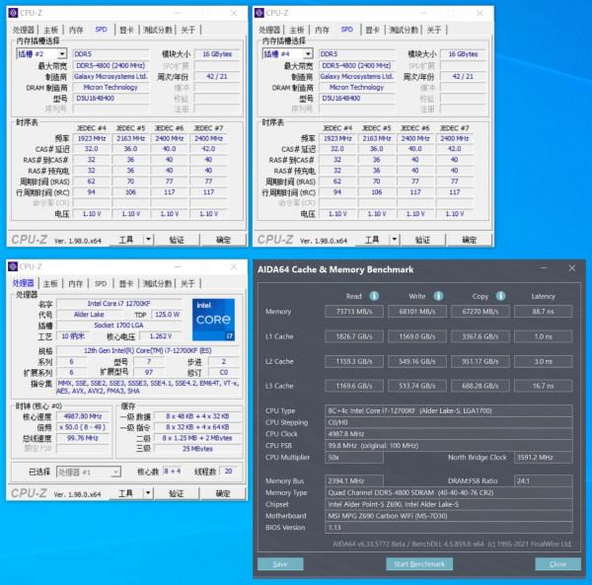Screen dimensions: 592x585
Task: Click Start Benchmark button
Action: [x=419, y=564]
